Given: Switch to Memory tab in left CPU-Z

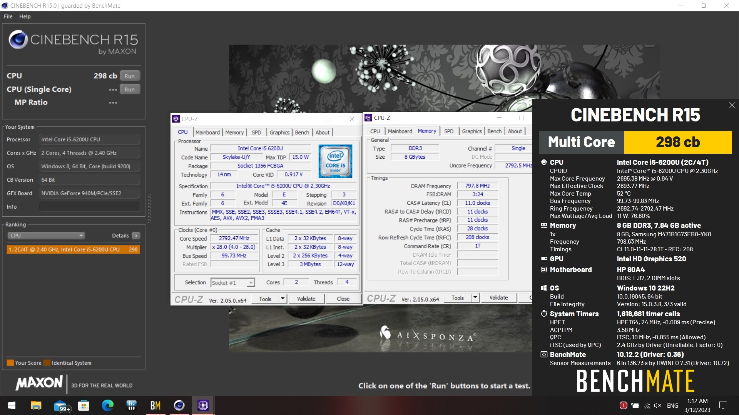Looking at the screenshot, I should click(234, 132).
